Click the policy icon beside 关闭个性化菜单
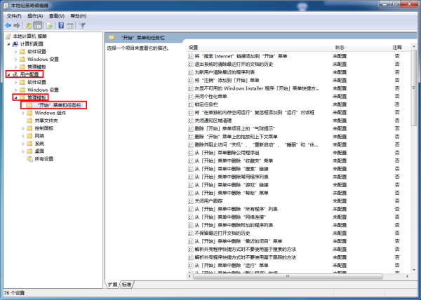 (x=191, y=97)
